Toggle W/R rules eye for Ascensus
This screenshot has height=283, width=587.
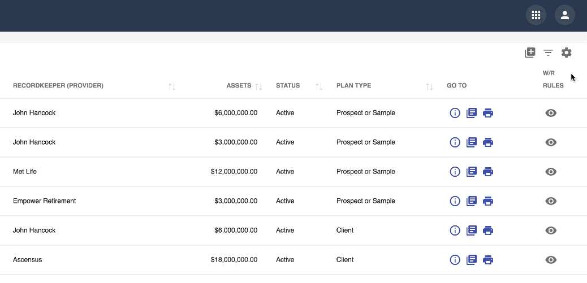point(551,260)
